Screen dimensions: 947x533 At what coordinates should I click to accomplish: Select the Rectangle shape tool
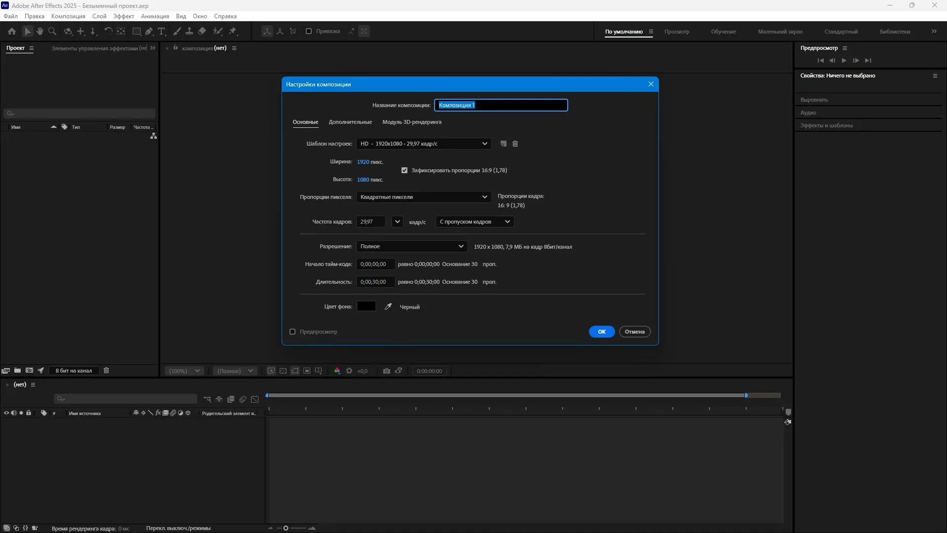click(x=137, y=31)
